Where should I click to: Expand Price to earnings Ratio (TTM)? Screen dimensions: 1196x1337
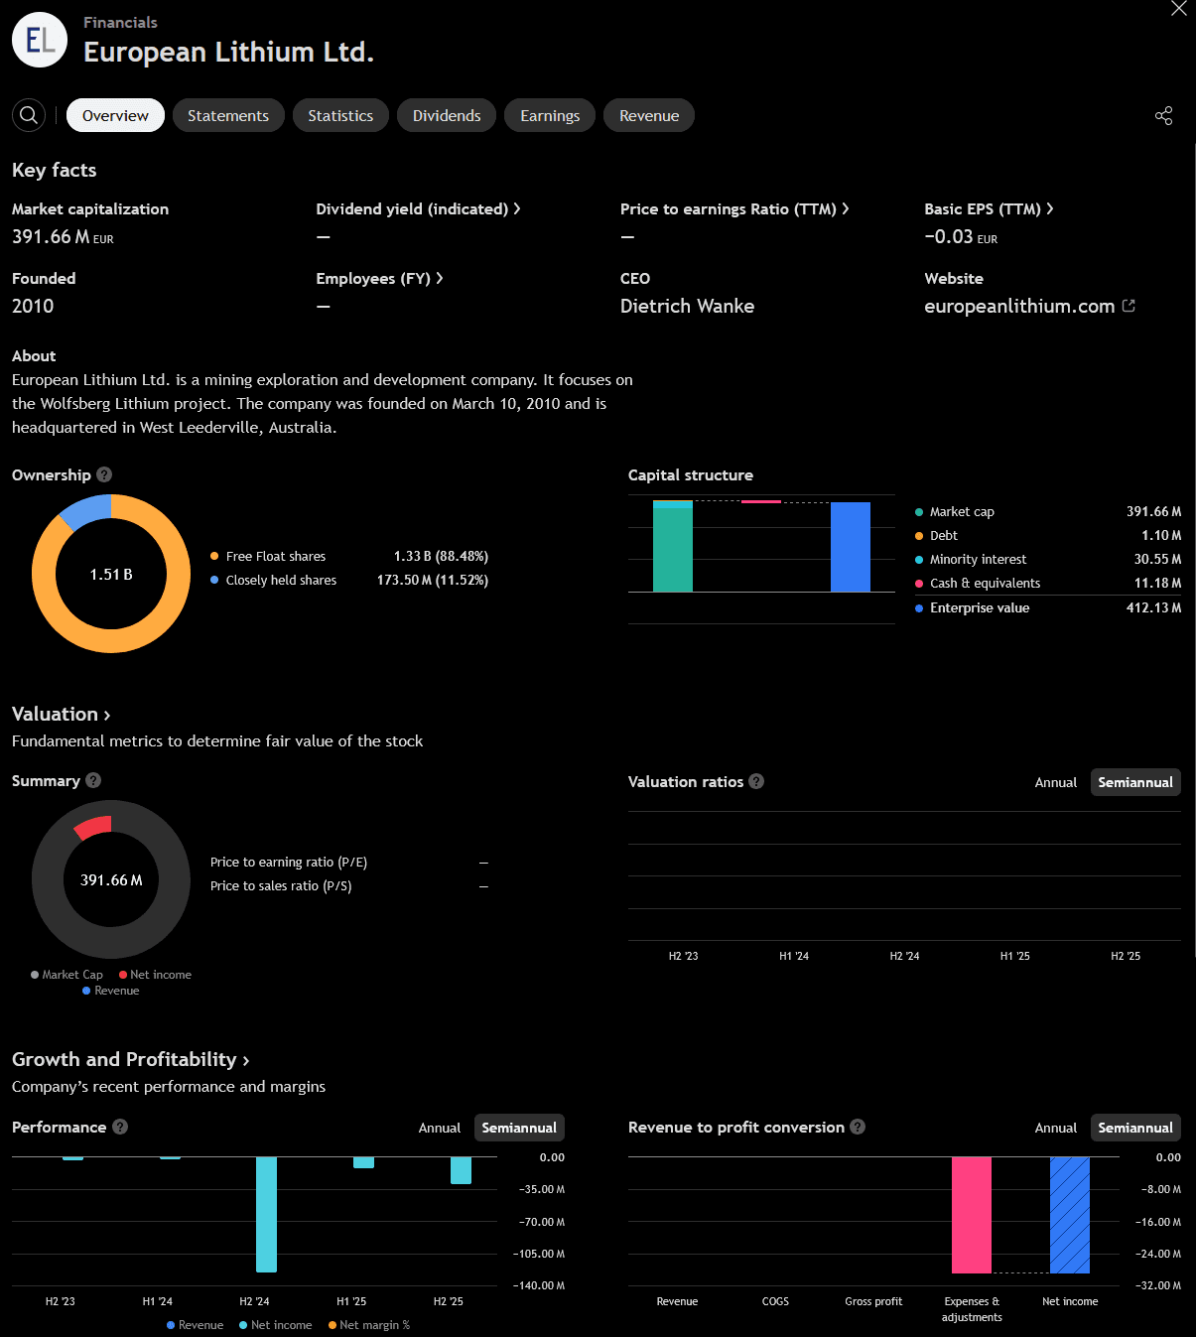(x=734, y=208)
